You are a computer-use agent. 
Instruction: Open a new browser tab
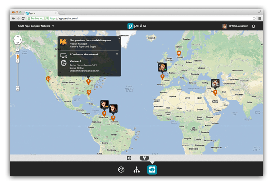tap(61, 13)
